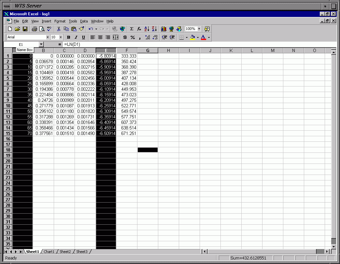Image resolution: width=340 pixels, height=264 pixels.
Task: Open the Chart Wizard
Action: [x=163, y=29]
